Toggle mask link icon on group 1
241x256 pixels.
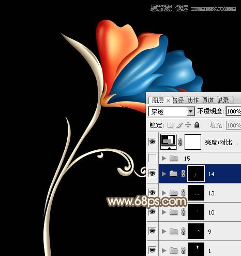183,250
